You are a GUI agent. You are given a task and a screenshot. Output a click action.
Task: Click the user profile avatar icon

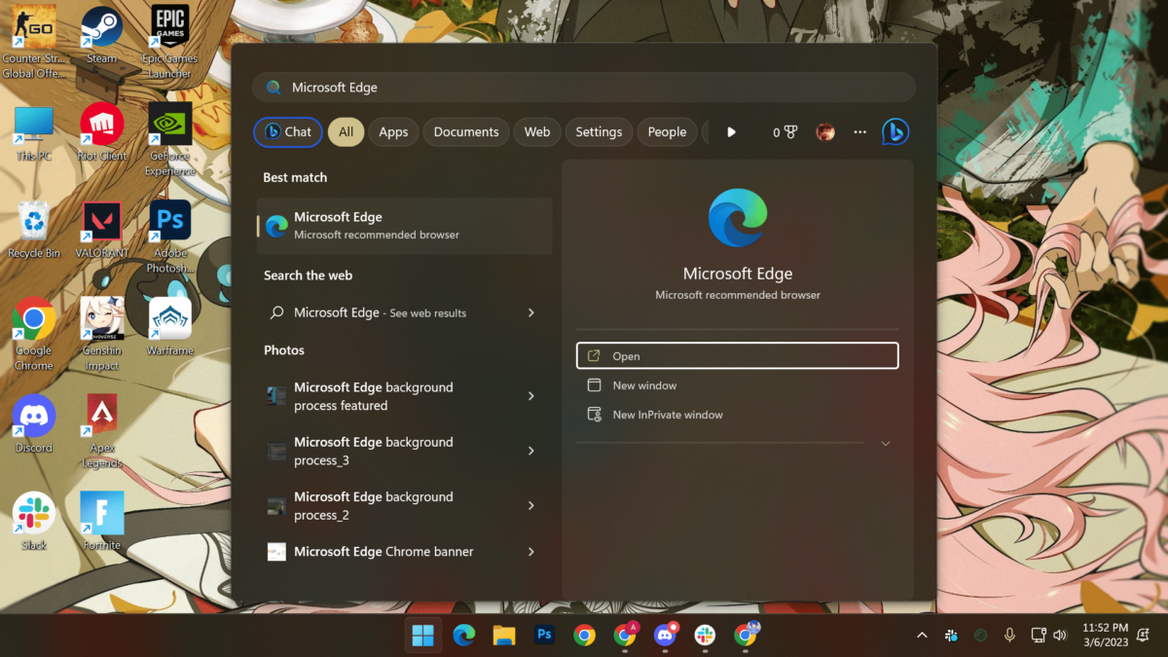click(825, 132)
